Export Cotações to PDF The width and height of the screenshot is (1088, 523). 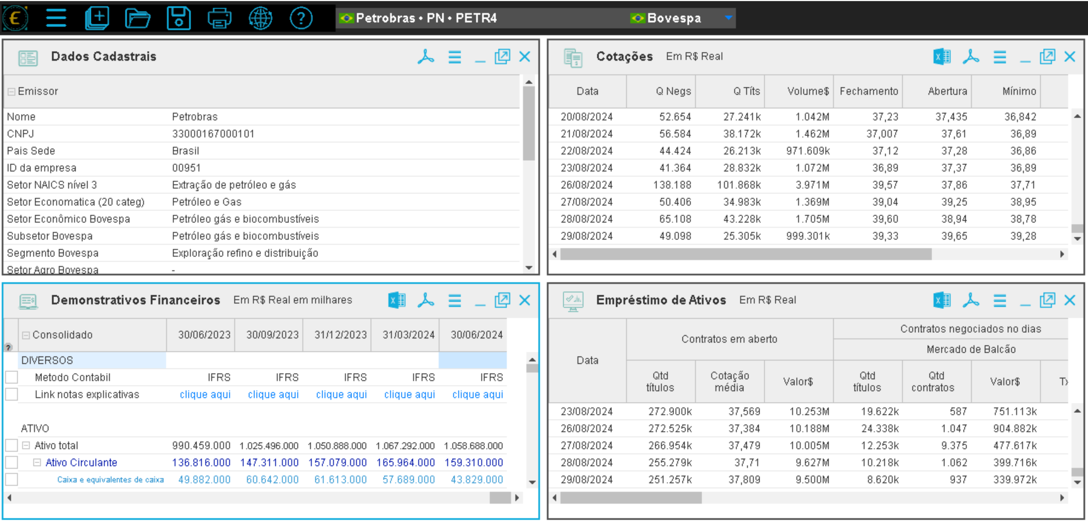coord(971,57)
